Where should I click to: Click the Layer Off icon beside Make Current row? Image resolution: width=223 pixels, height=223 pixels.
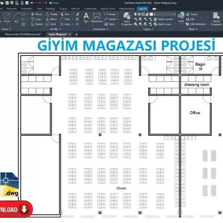(x=135, y=19)
